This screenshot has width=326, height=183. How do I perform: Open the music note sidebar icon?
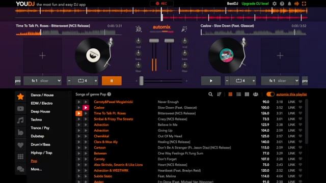point(20,120)
